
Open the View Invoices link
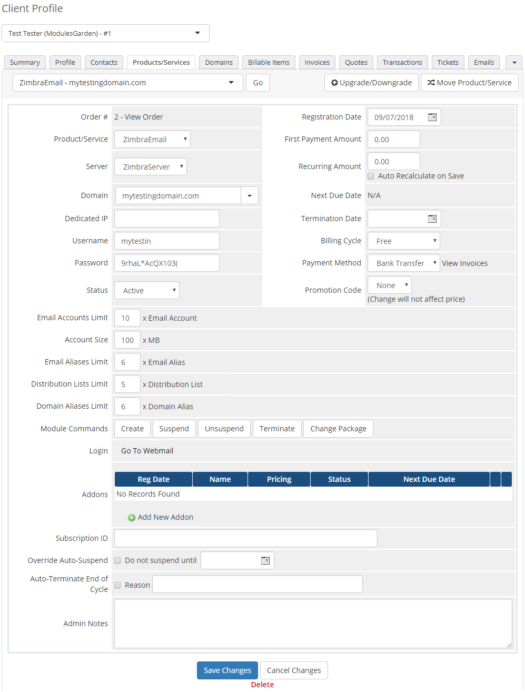click(x=465, y=263)
